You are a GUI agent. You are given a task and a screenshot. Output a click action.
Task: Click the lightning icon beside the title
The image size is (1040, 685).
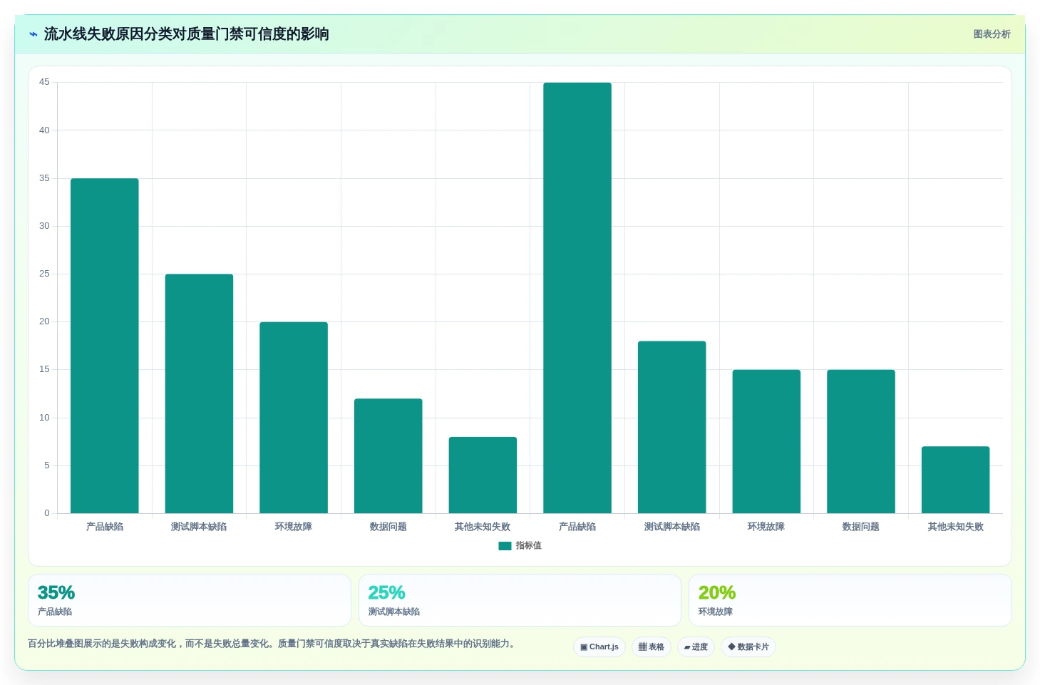(x=34, y=34)
